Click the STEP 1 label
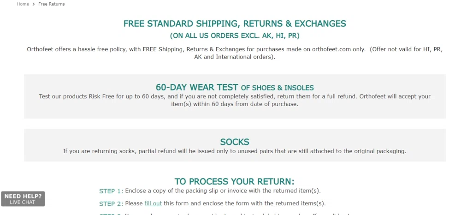The image size is (461, 215). pyautogui.click(x=111, y=191)
